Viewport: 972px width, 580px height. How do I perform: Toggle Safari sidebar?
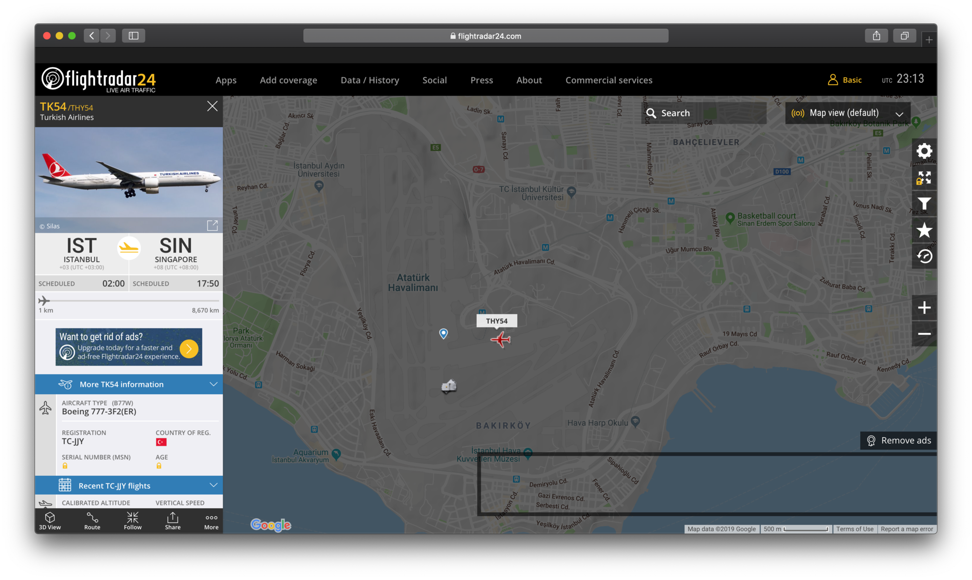click(134, 36)
